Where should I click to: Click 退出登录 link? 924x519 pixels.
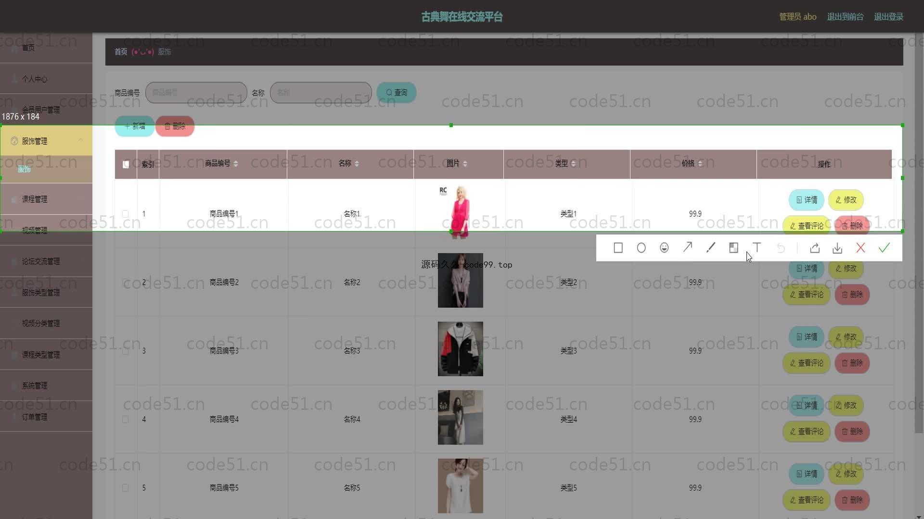coord(888,17)
